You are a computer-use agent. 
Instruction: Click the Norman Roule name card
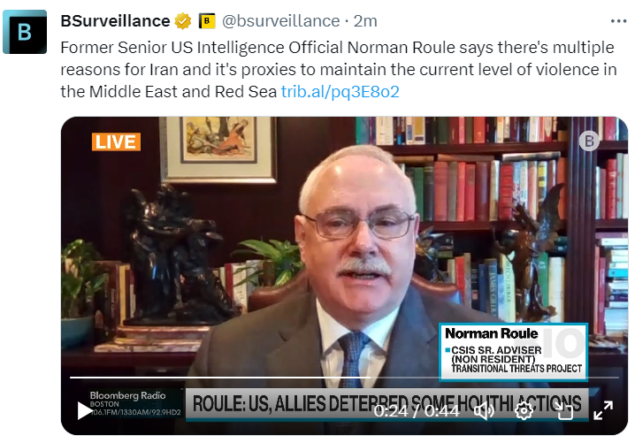(514, 352)
